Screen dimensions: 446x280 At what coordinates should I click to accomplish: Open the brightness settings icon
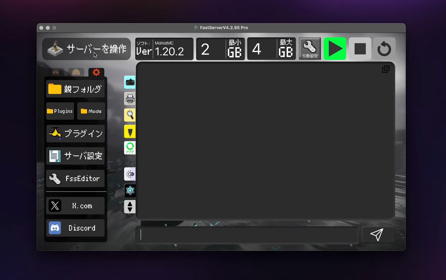pos(130,174)
